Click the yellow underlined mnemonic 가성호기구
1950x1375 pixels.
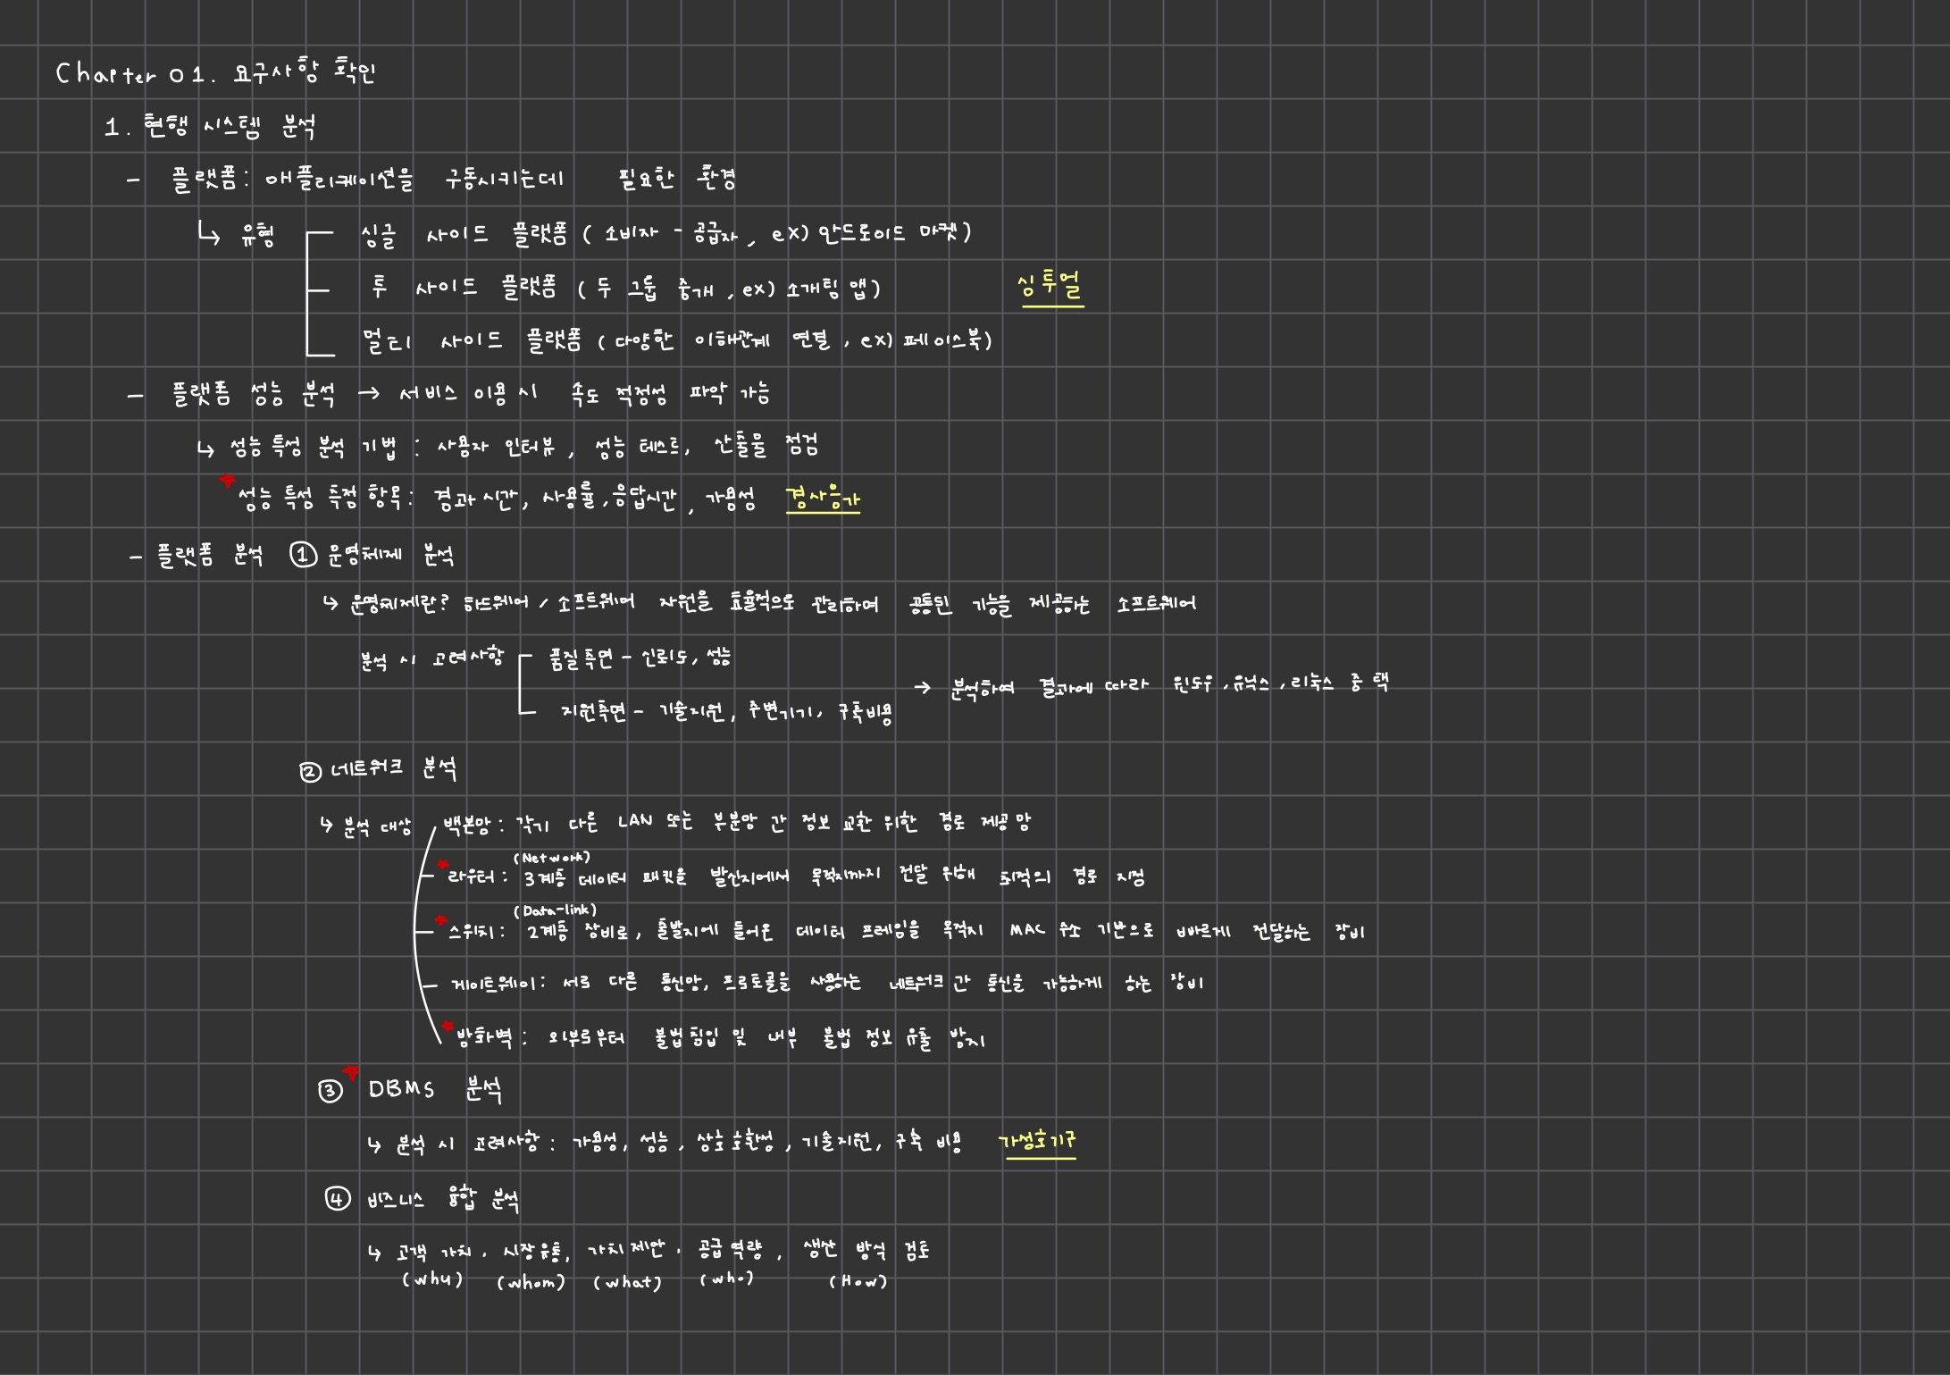tap(1036, 1142)
